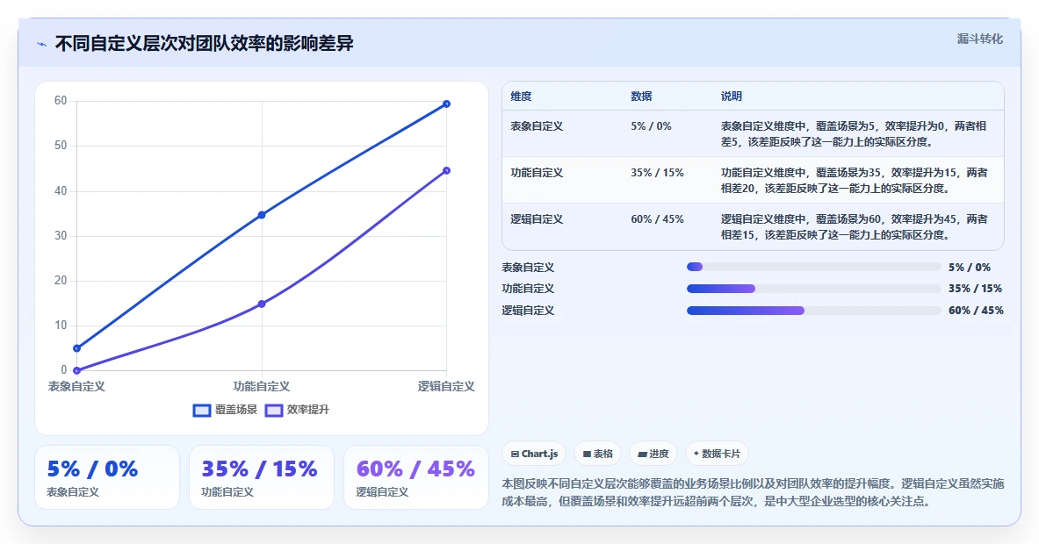Screen dimensions: 1039x544
Task: Click the 说明 column header
Action: pyautogui.click(x=732, y=97)
